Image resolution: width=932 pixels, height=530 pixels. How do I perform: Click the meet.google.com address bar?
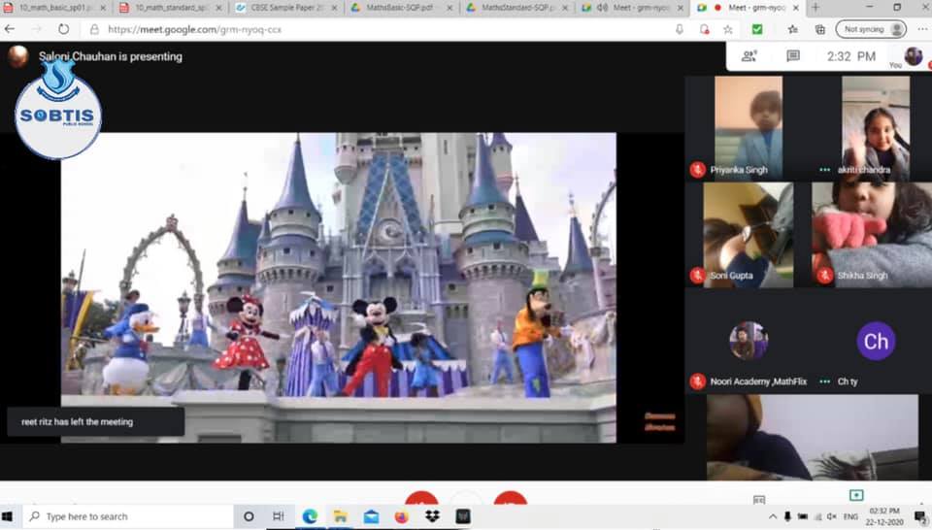click(388, 29)
